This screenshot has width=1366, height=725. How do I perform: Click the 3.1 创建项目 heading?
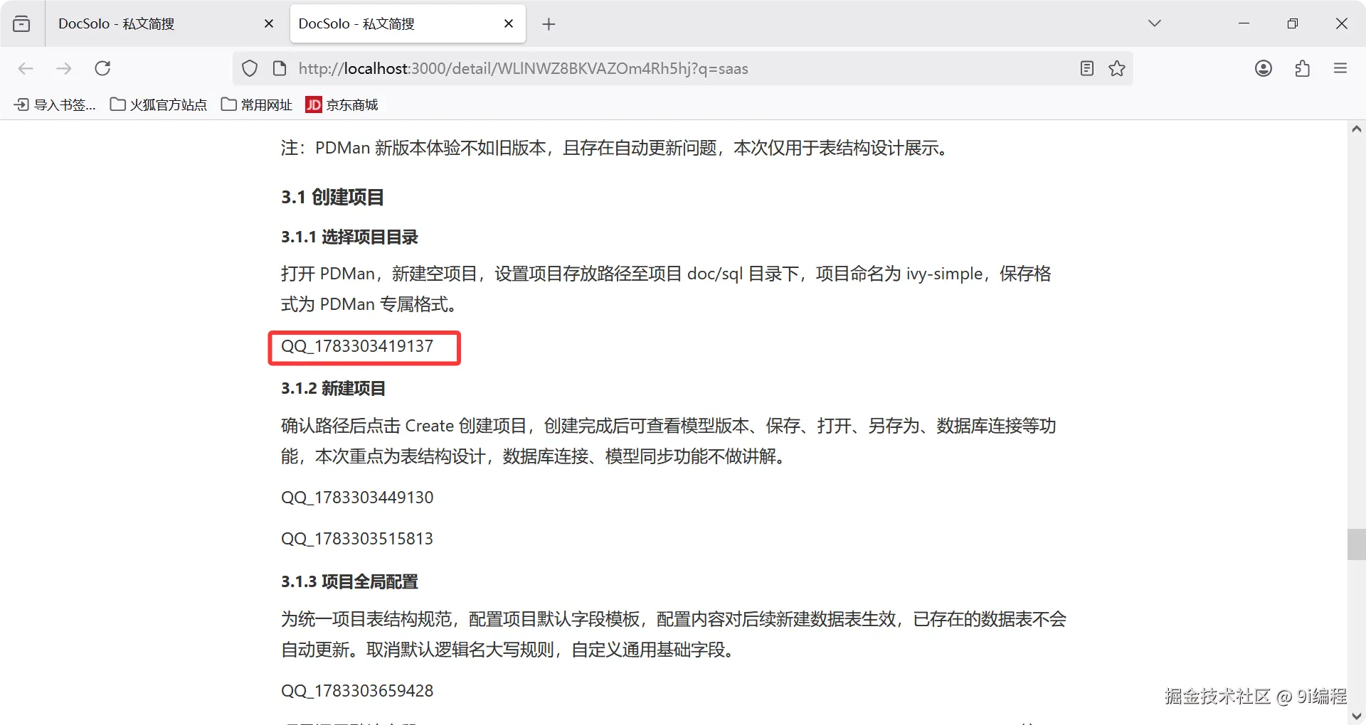coord(332,197)
